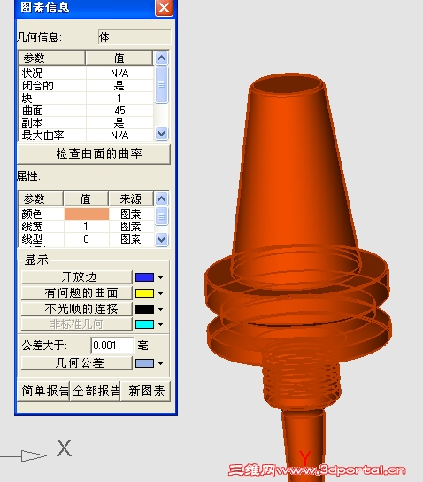
Task: Click the 参数 header in attributes table
Action: [x=41, y=198]
